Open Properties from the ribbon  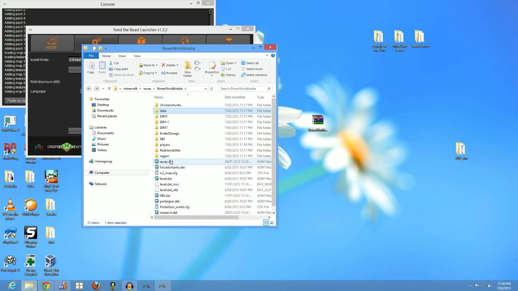tap(212, 69)
